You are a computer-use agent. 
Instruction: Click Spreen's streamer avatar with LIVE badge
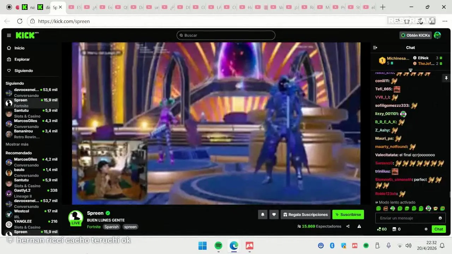pyautogui.click(x=76, y=218)
